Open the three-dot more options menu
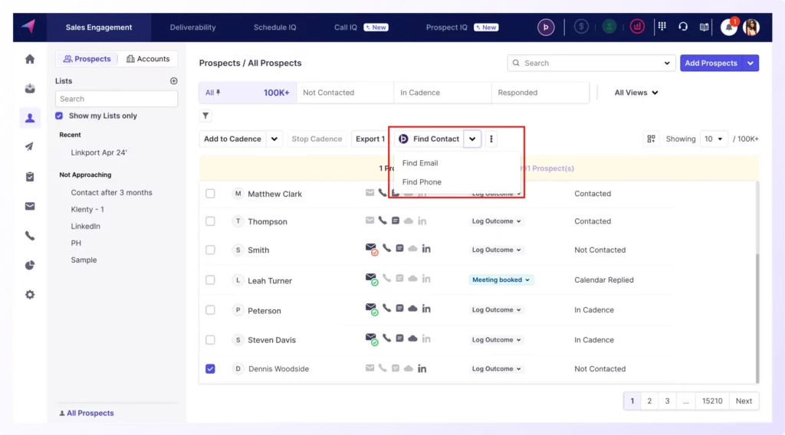785x435 pixels. 491,139
